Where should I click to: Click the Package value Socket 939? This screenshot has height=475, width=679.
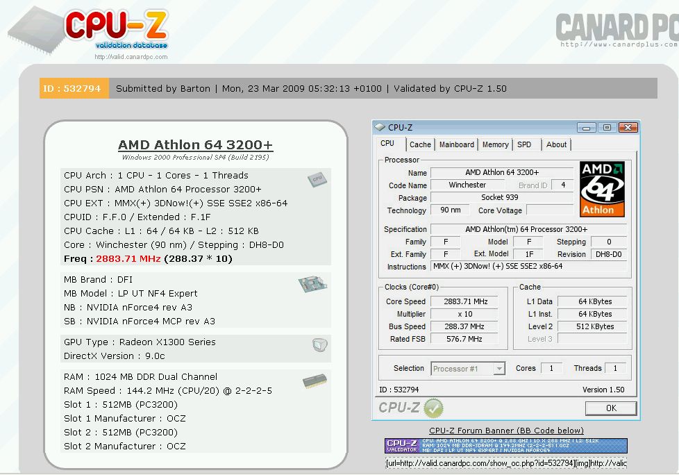(502, 197)
